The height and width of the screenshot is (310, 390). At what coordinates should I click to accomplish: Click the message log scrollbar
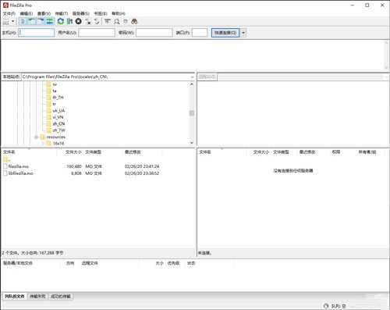pos(386,55)
